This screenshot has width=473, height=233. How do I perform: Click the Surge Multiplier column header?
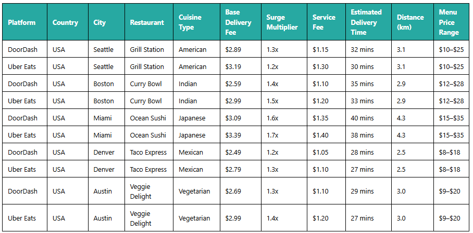(x=282, y=22)
